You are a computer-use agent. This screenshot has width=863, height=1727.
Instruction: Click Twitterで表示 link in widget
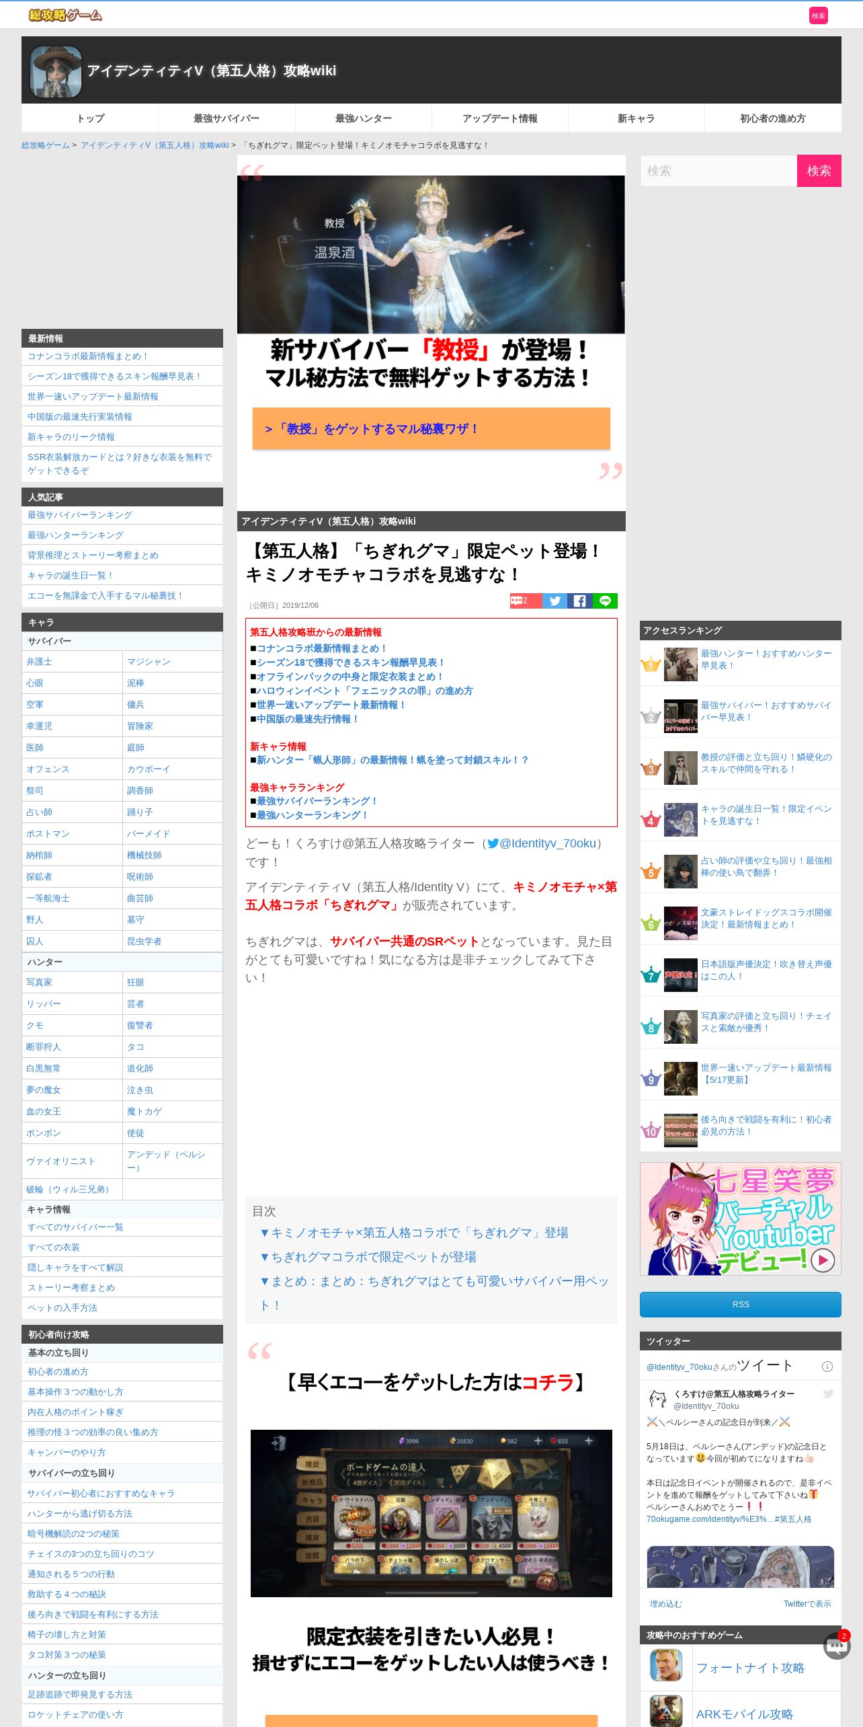(807, 1604)
